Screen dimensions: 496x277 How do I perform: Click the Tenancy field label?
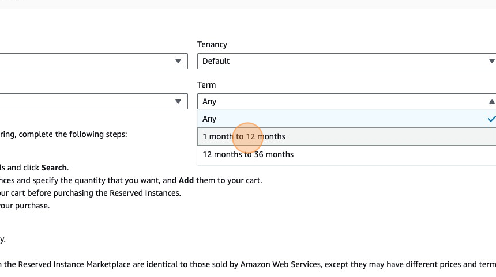(x=212, y=44)
